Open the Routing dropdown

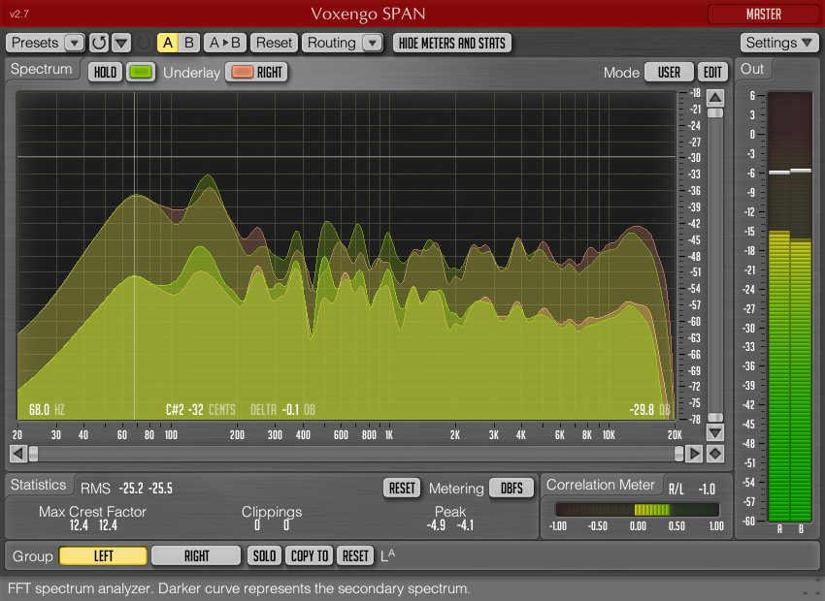pyautogui.click(x=372, y=43)
